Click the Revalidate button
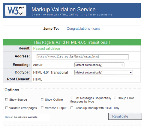 point(125,116)
